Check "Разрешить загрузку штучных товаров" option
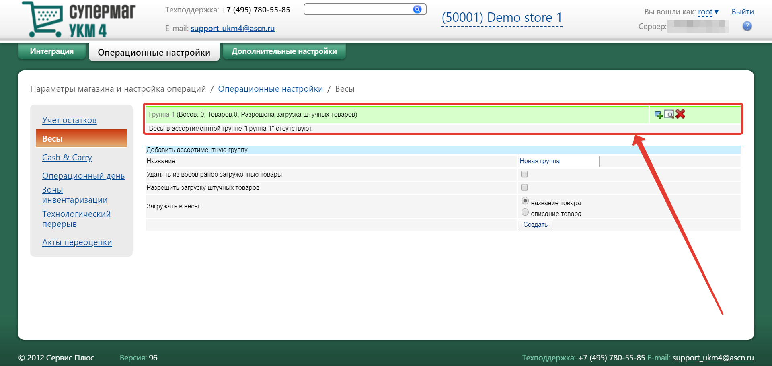The height and width of the screenshot is (366, 772). click(524, 187)
